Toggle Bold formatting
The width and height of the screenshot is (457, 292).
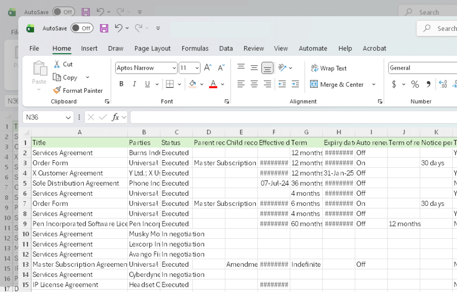pos(122,84)
